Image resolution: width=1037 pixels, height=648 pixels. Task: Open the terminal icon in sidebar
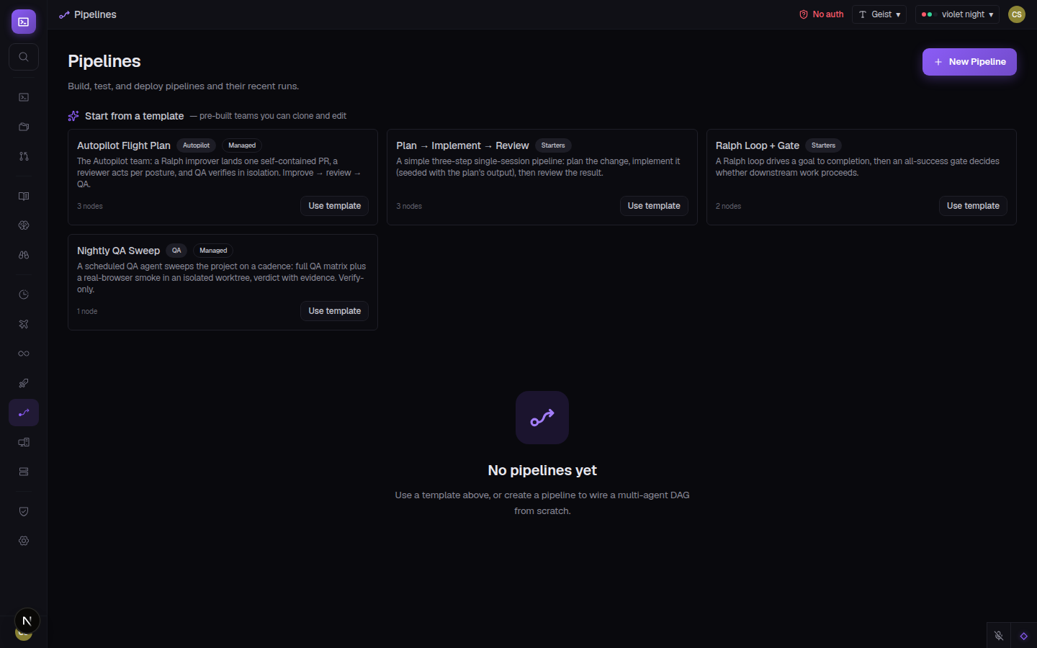(24, 97)
